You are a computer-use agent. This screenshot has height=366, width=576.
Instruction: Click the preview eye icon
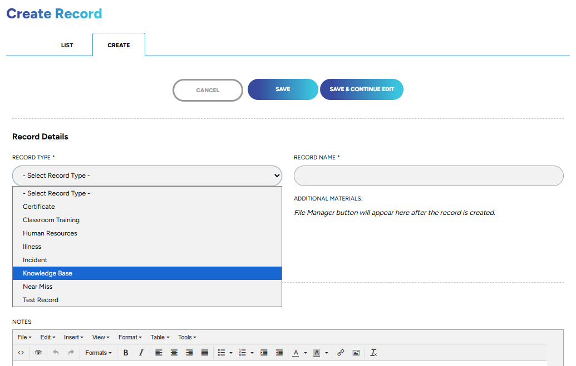pos(38,353)
